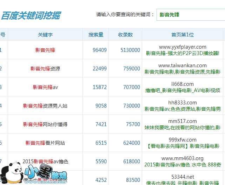
Task: Click the 首页第1位 column header
Action: tap(183, 35)
